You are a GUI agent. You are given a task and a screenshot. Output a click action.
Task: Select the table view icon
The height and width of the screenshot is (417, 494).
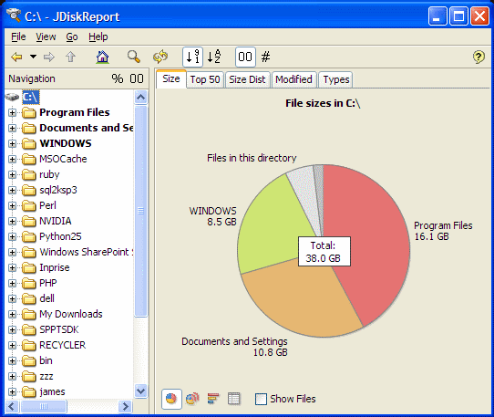(x=233, y=399)
